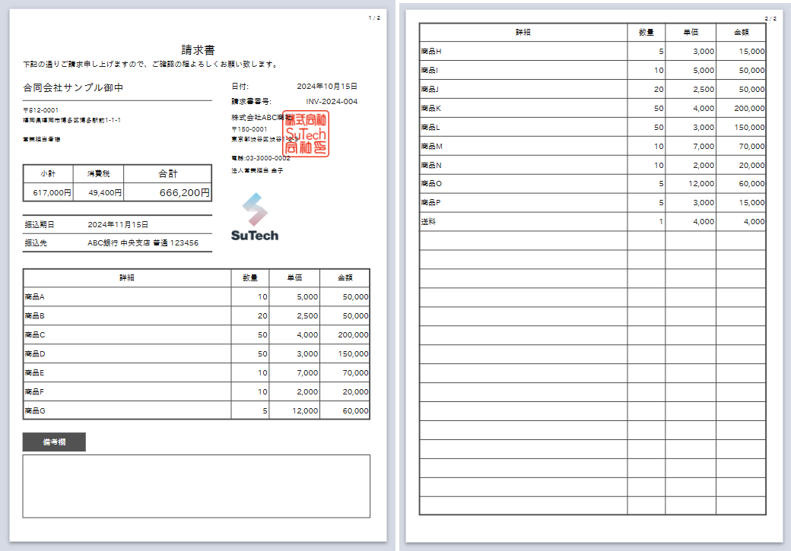Select the ABC銀行 bank transfer details
The height and width of the screenshot is (551, 791).
coord(143,243)
